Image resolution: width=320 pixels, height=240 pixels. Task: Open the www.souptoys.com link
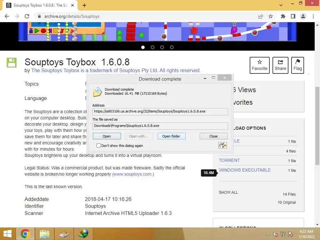click(x=132, y=174)
